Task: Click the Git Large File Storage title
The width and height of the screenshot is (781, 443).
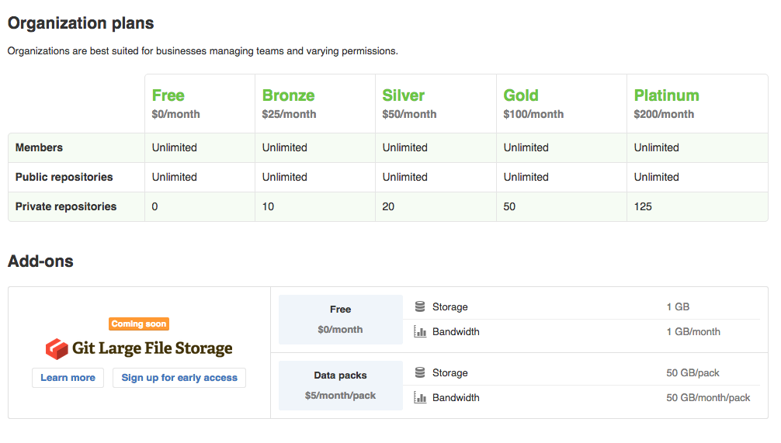Action: (x=152, y=349)
